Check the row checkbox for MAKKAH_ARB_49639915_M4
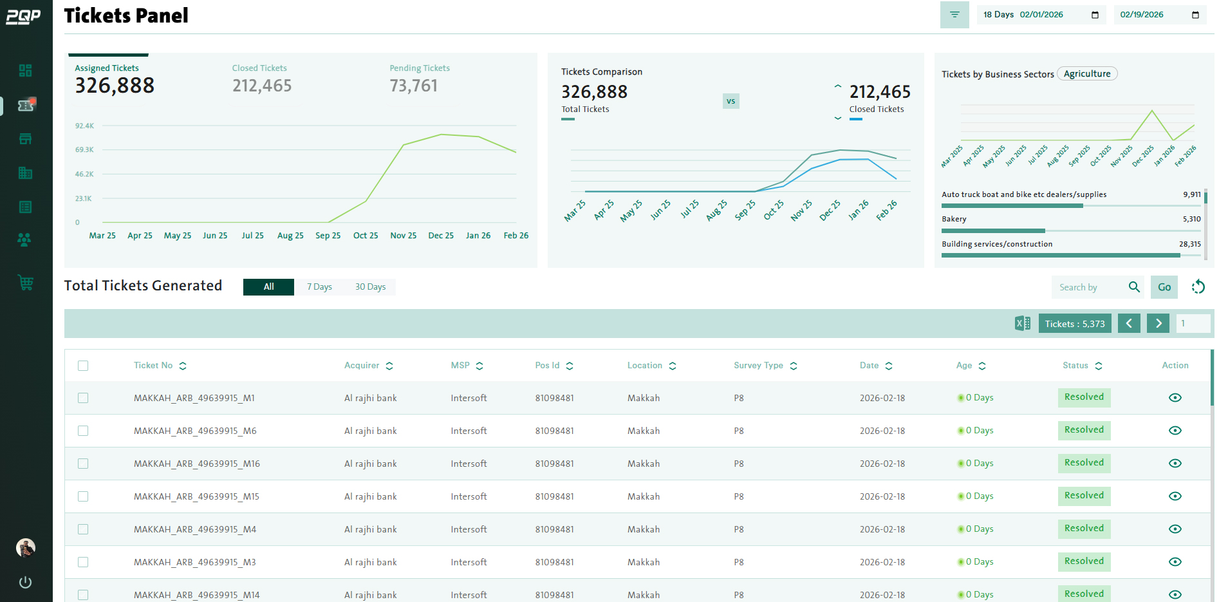This screenshot has height=602, width=1219. pos(83,529)
